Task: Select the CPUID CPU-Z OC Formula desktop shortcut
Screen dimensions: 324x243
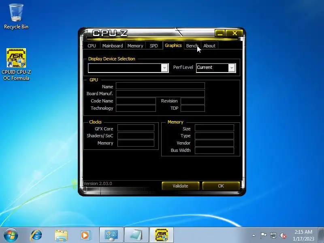Action: [16, 64]
